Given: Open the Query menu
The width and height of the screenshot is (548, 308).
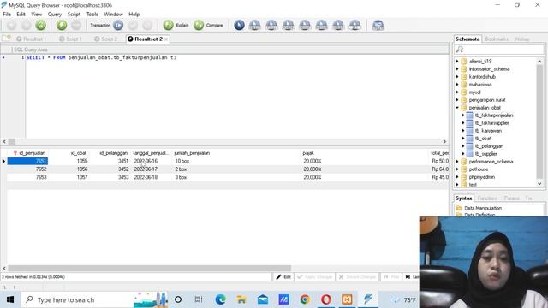Looking at the screenshot, I should pos(55,15).
